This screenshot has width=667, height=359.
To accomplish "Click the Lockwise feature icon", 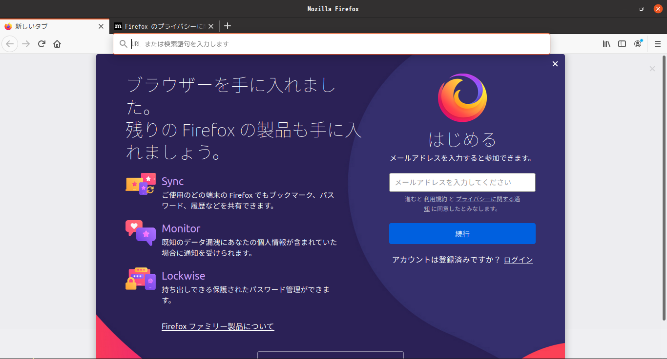I will [141, 279].
